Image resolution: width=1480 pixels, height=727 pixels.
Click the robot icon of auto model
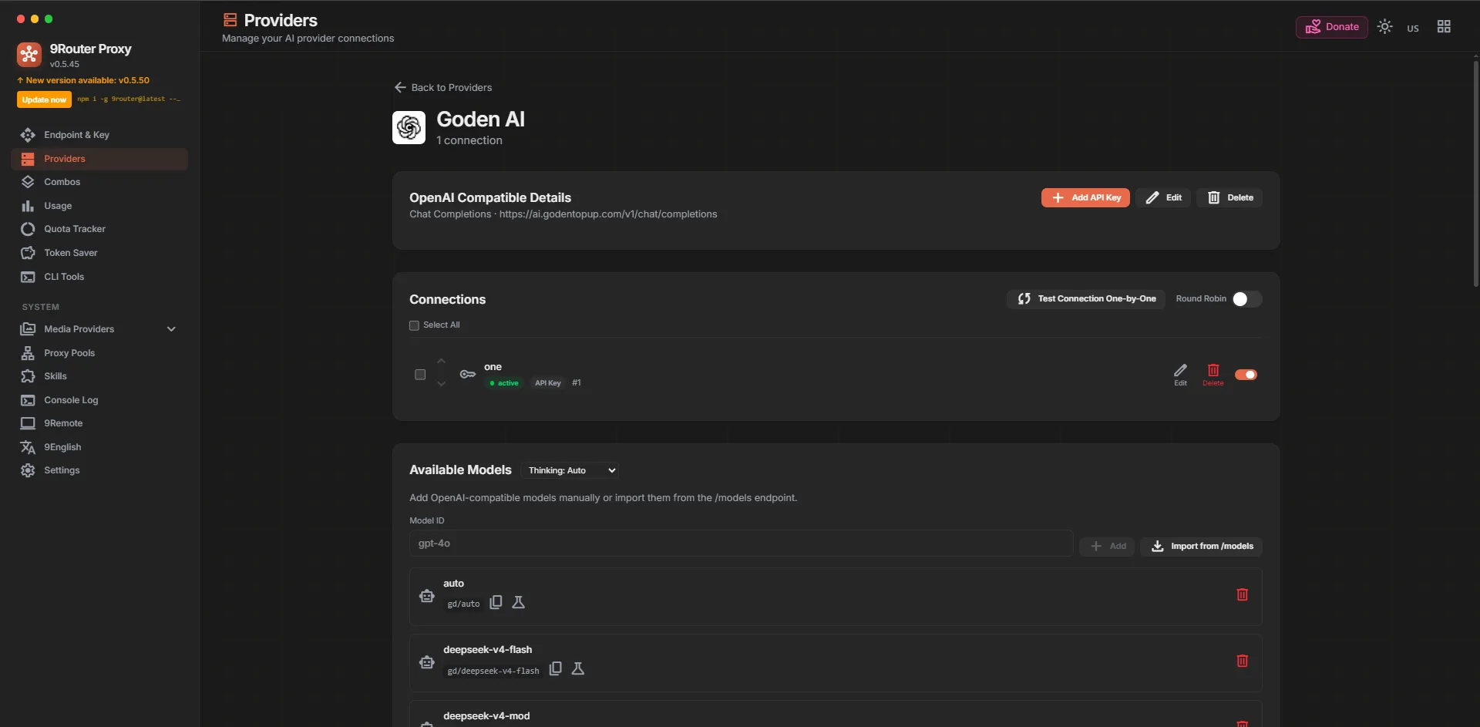point(426,596)
